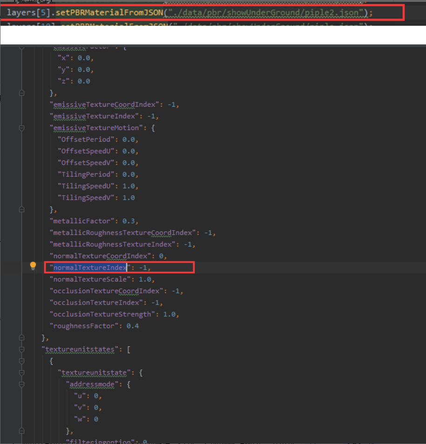This screenshot has width=426, height=444.
Task: Collapse the textureunitstates array fold marker
Action: pos(21,349)
